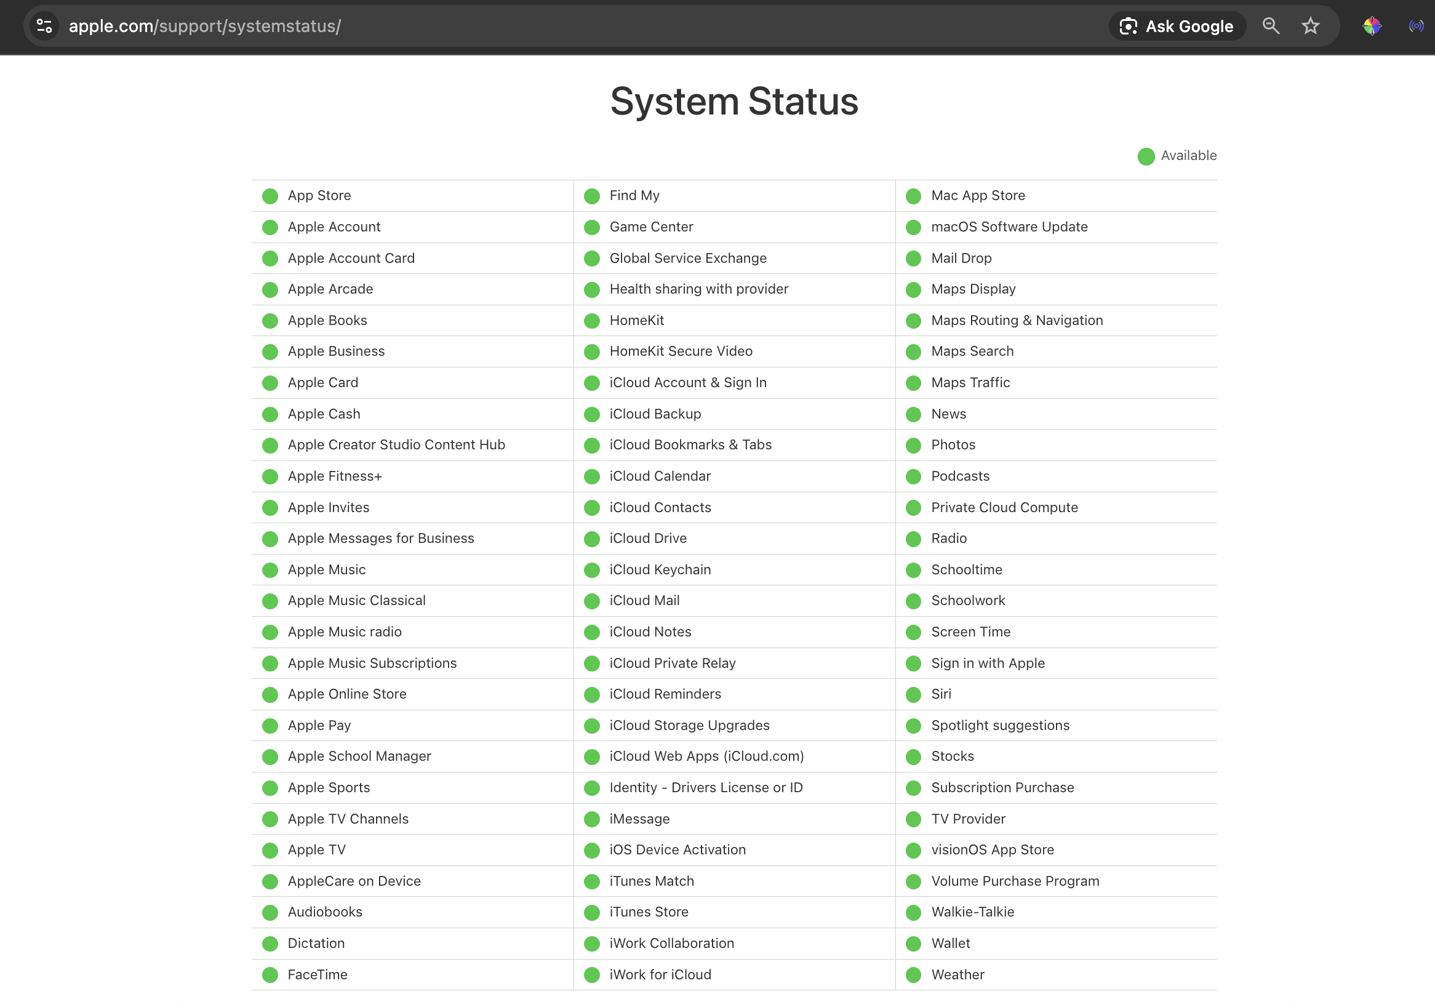Viewport: 1435px width, 1007px height.
Task: Click the 'Apple Account Card' entry
Action: click(x=351, y=258)
